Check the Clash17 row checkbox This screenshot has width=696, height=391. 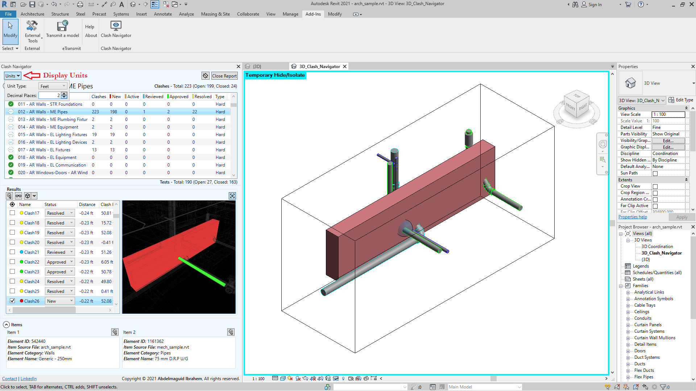click(x=12, y=213)
